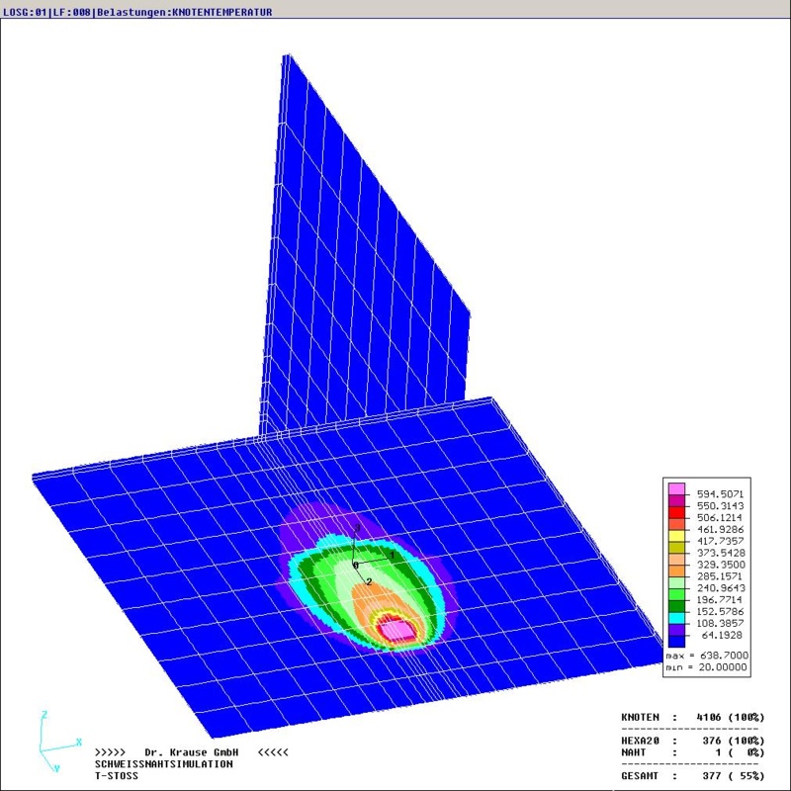Click the T-STOSS caption text

tap(117, 776)
